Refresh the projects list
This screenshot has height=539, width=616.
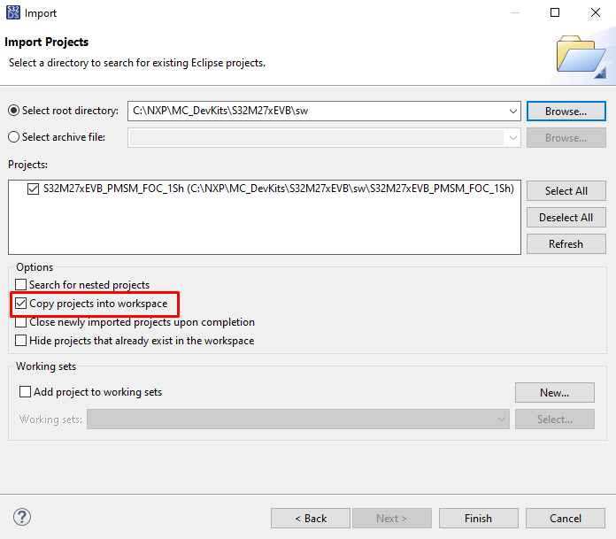click(566, 243)
